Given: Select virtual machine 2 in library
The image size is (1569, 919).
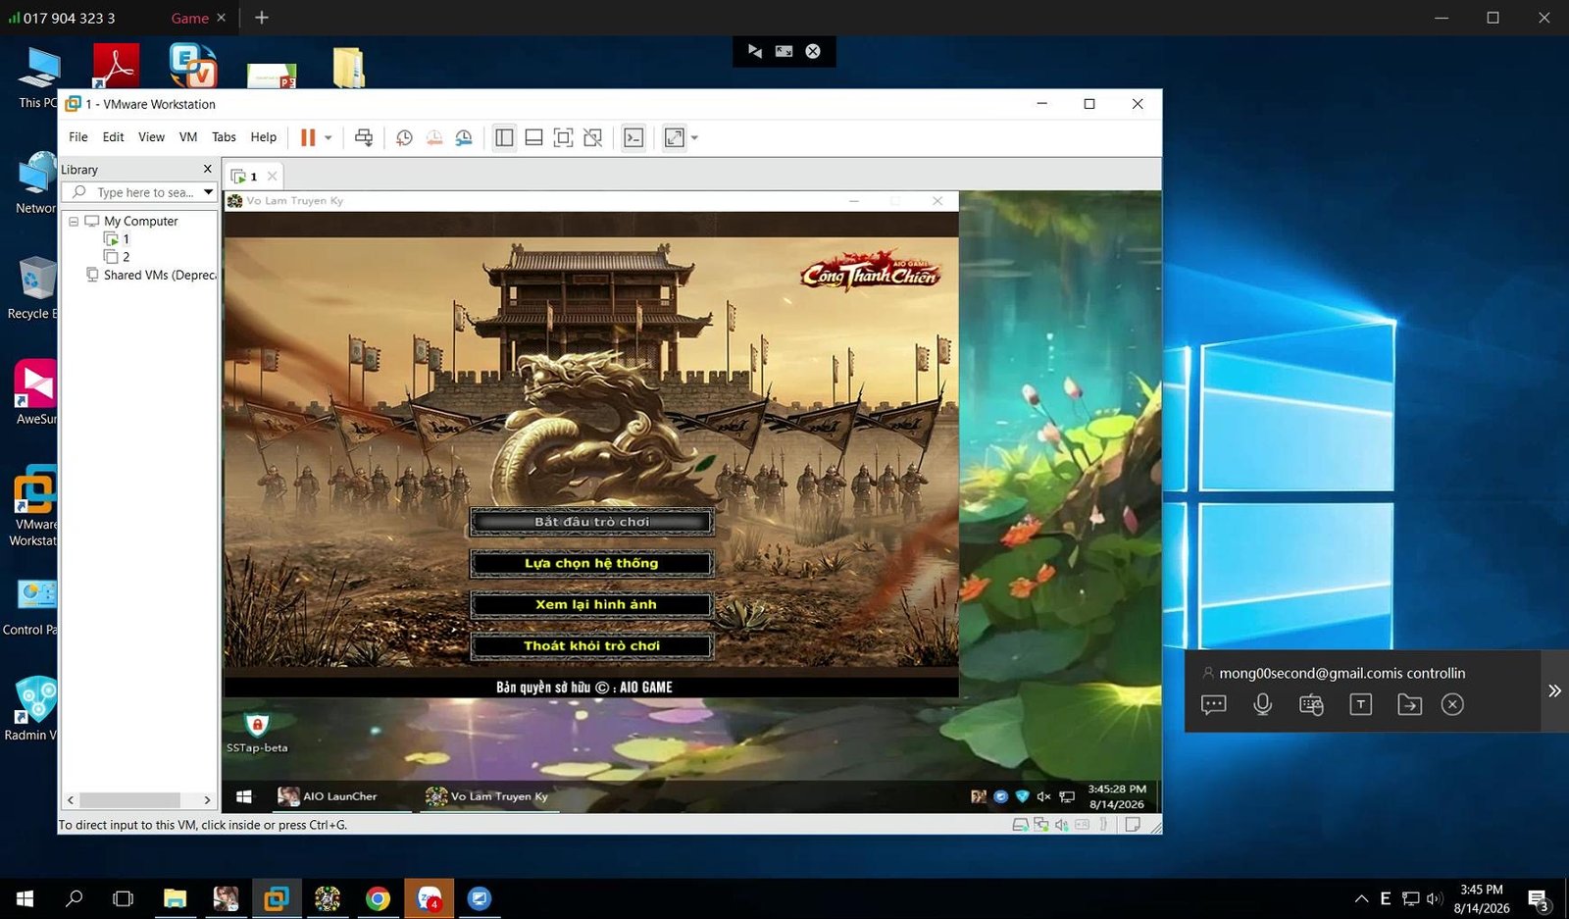Looking at the screenshot, I should pos(117,257).
